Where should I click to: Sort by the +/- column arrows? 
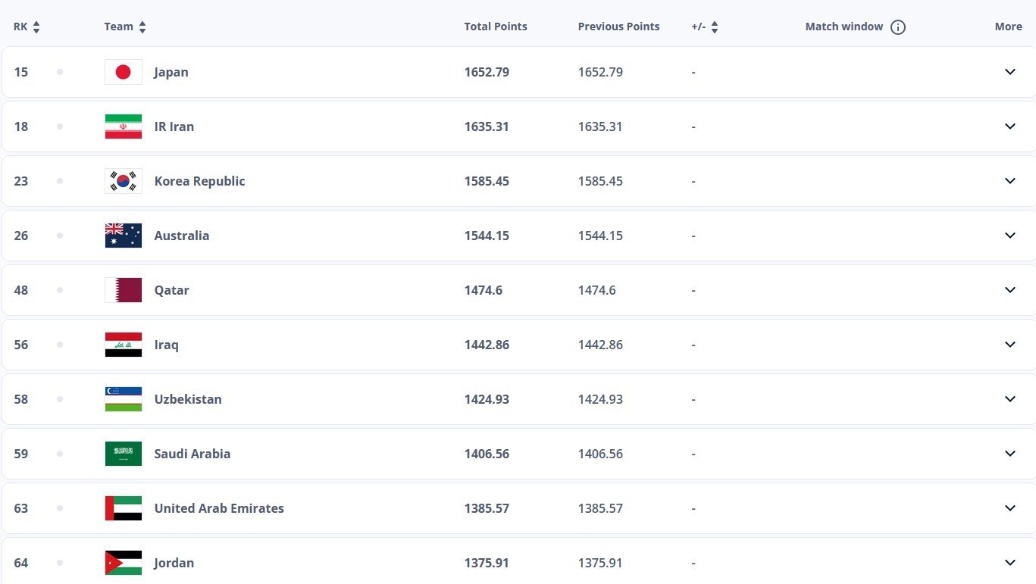pos(715,27)
